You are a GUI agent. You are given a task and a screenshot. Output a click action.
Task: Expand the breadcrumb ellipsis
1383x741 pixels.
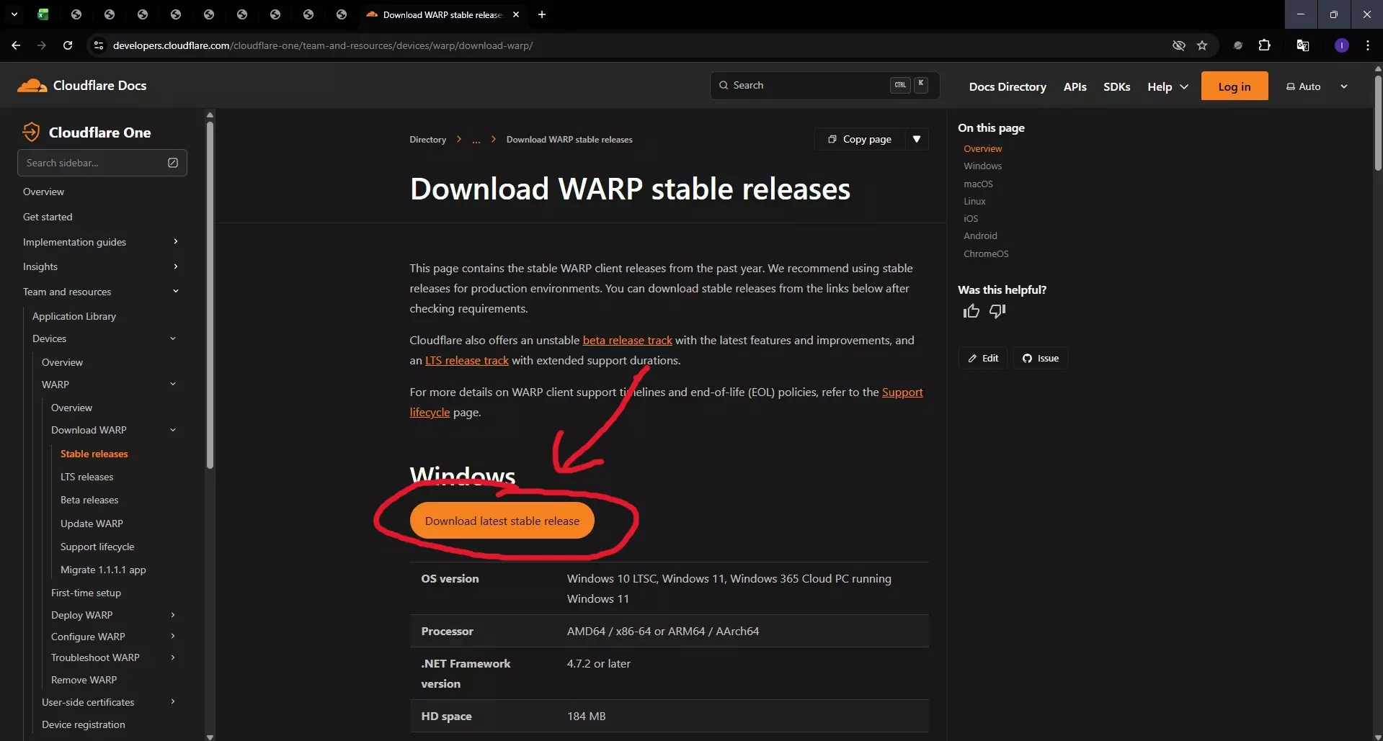click(476, 140)
